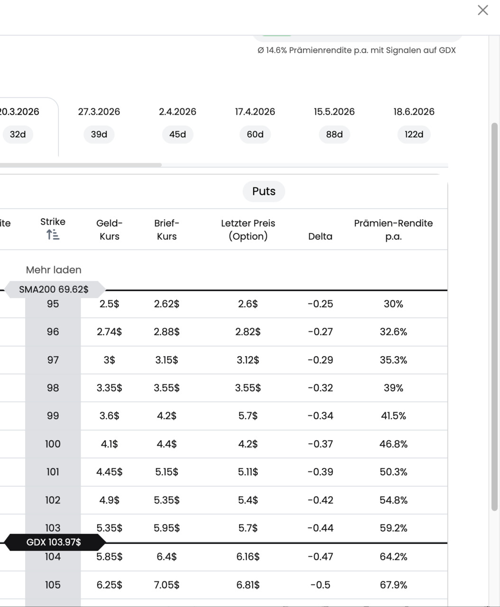Viewport: 500px width, 607px height.
Task: Click the Letzter Preis (Option) header
Action: pos(248,230)
